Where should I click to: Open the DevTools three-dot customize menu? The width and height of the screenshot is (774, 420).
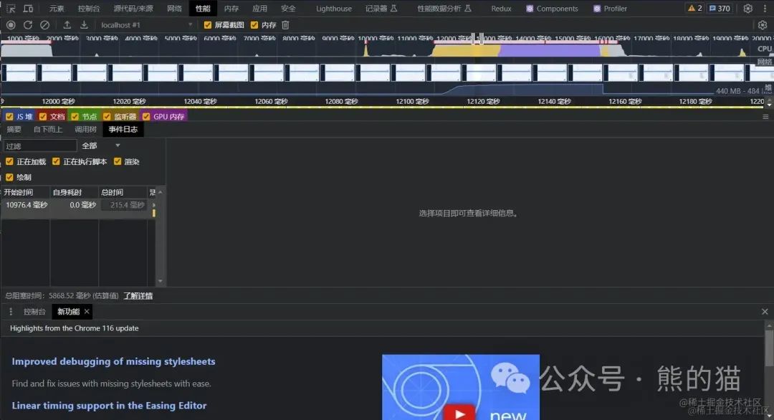[x=765, y=9]
